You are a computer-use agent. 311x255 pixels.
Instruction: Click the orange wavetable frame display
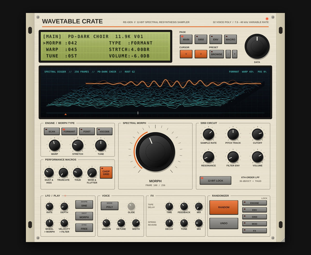point(173,83)
